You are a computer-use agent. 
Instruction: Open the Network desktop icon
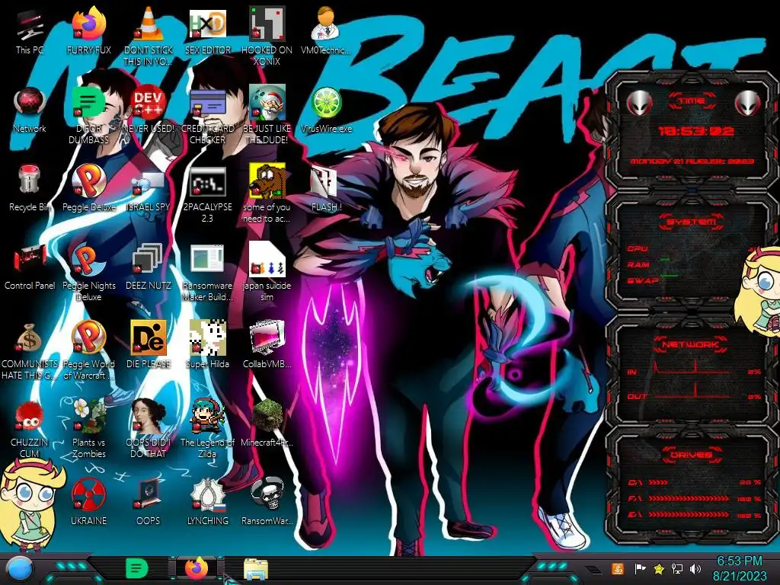tap(30, 110)
